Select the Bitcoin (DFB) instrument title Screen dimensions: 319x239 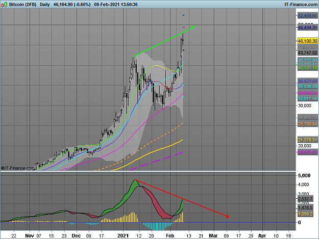[x=22, y=4]
